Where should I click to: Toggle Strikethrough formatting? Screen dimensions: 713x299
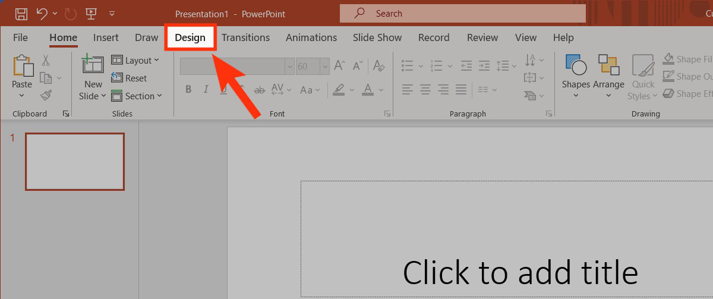pos(259,90)
